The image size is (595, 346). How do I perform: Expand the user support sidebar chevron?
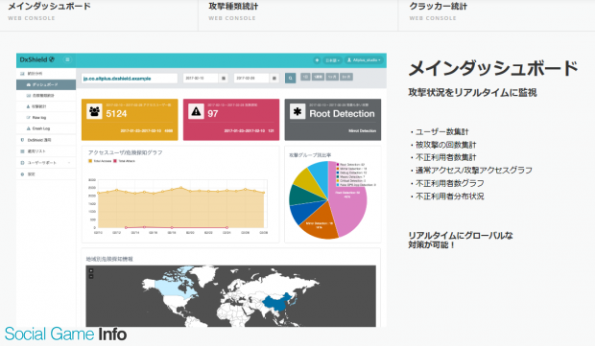tap(69, 163)
